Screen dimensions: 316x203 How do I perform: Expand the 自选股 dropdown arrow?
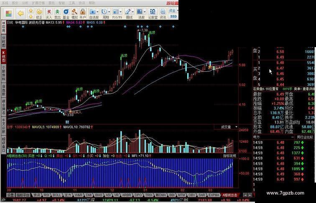tap(97, 12)
